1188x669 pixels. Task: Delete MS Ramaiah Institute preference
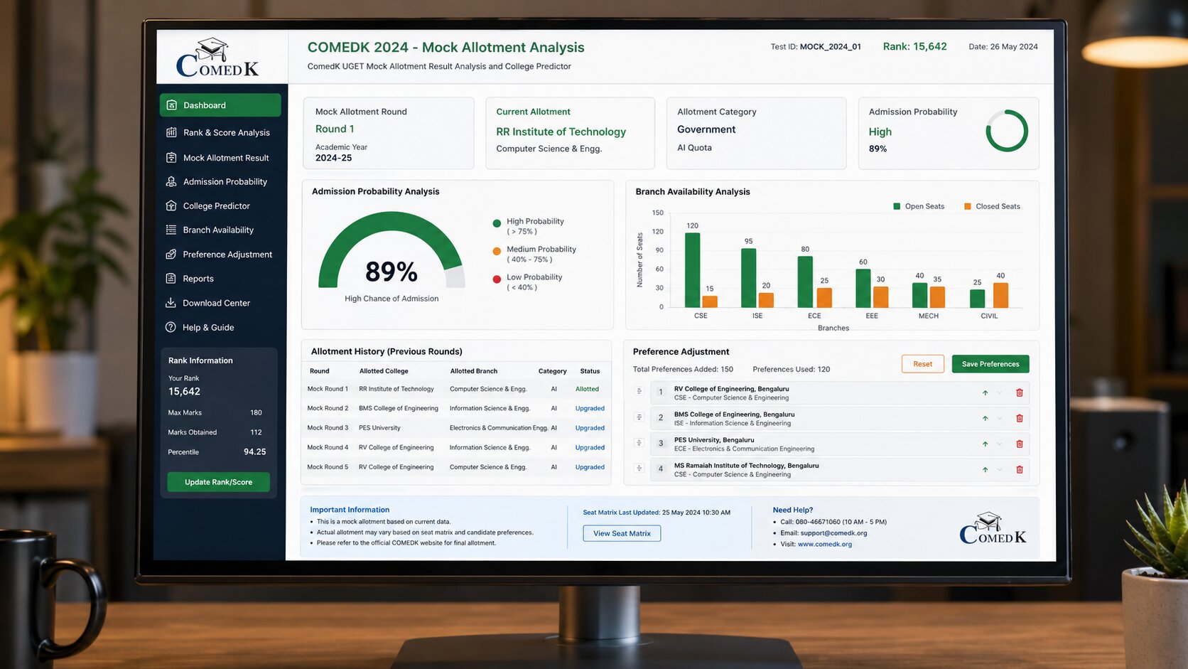[x=1020, y=469]
